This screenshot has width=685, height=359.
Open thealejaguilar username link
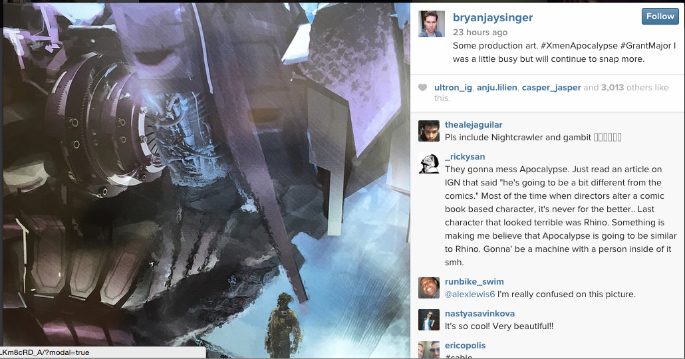coord(474,125)
